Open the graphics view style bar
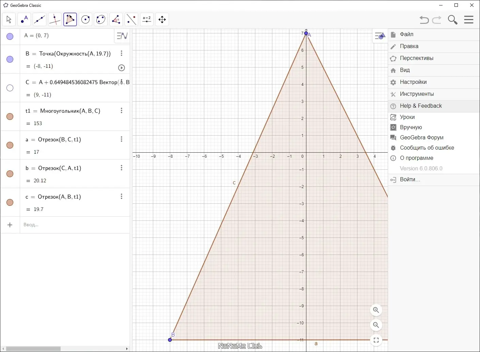480x352 pixels. pos(380,35)
